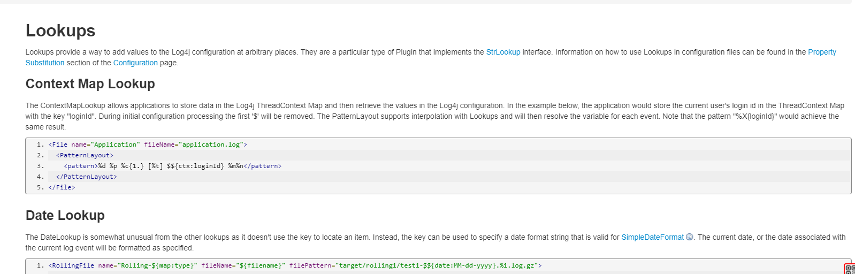Click the Date Lookup section heading
Image resolution: width=855 pixels, height=274 pixels.
65,215
